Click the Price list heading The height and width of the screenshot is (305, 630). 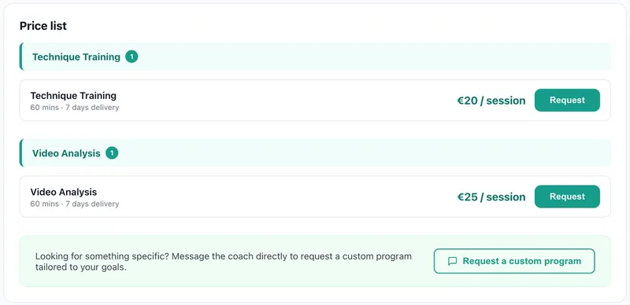43,26
